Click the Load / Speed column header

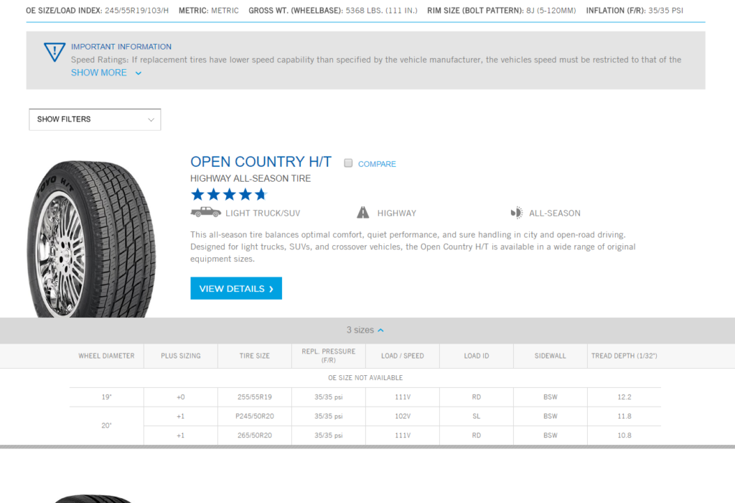pos(403,356)
